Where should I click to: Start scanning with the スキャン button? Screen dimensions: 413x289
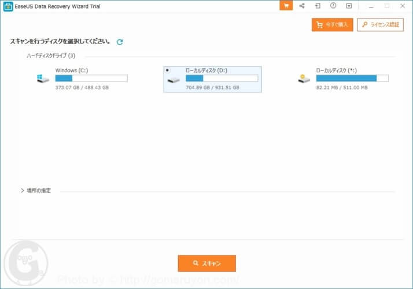click(x=207, y=263)
